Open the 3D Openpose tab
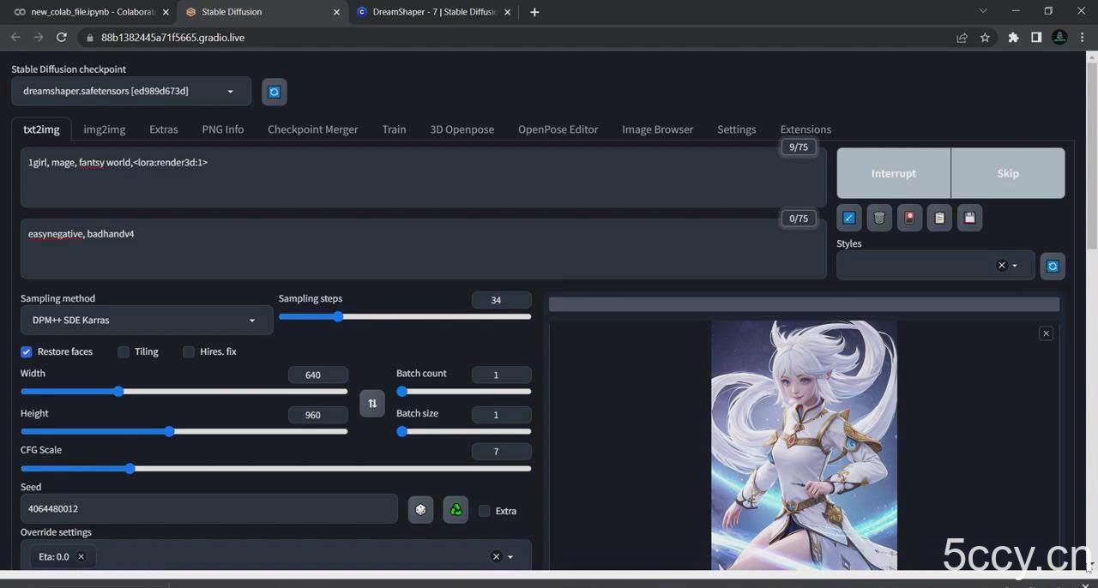The image size is (1098, 588). pos(462,129)
